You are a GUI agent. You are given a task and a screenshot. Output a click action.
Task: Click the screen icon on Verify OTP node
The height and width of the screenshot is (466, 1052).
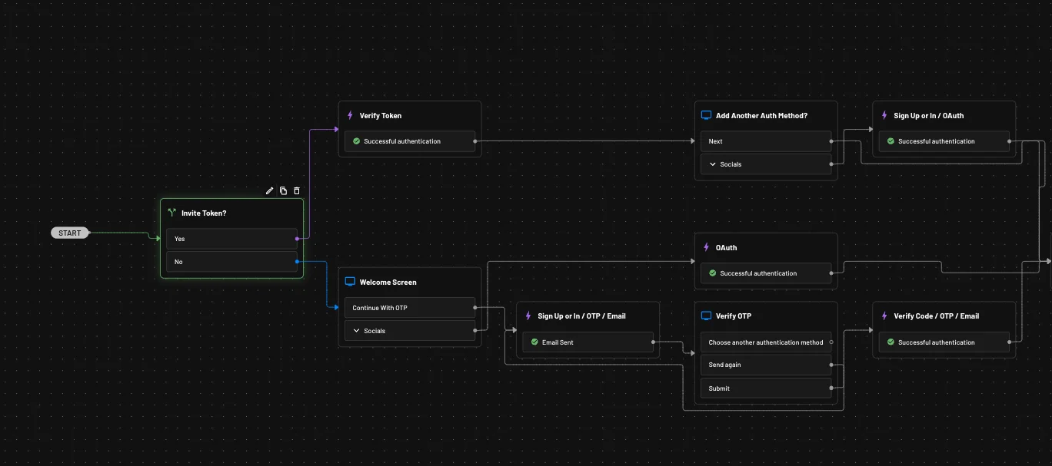(706, 316)
